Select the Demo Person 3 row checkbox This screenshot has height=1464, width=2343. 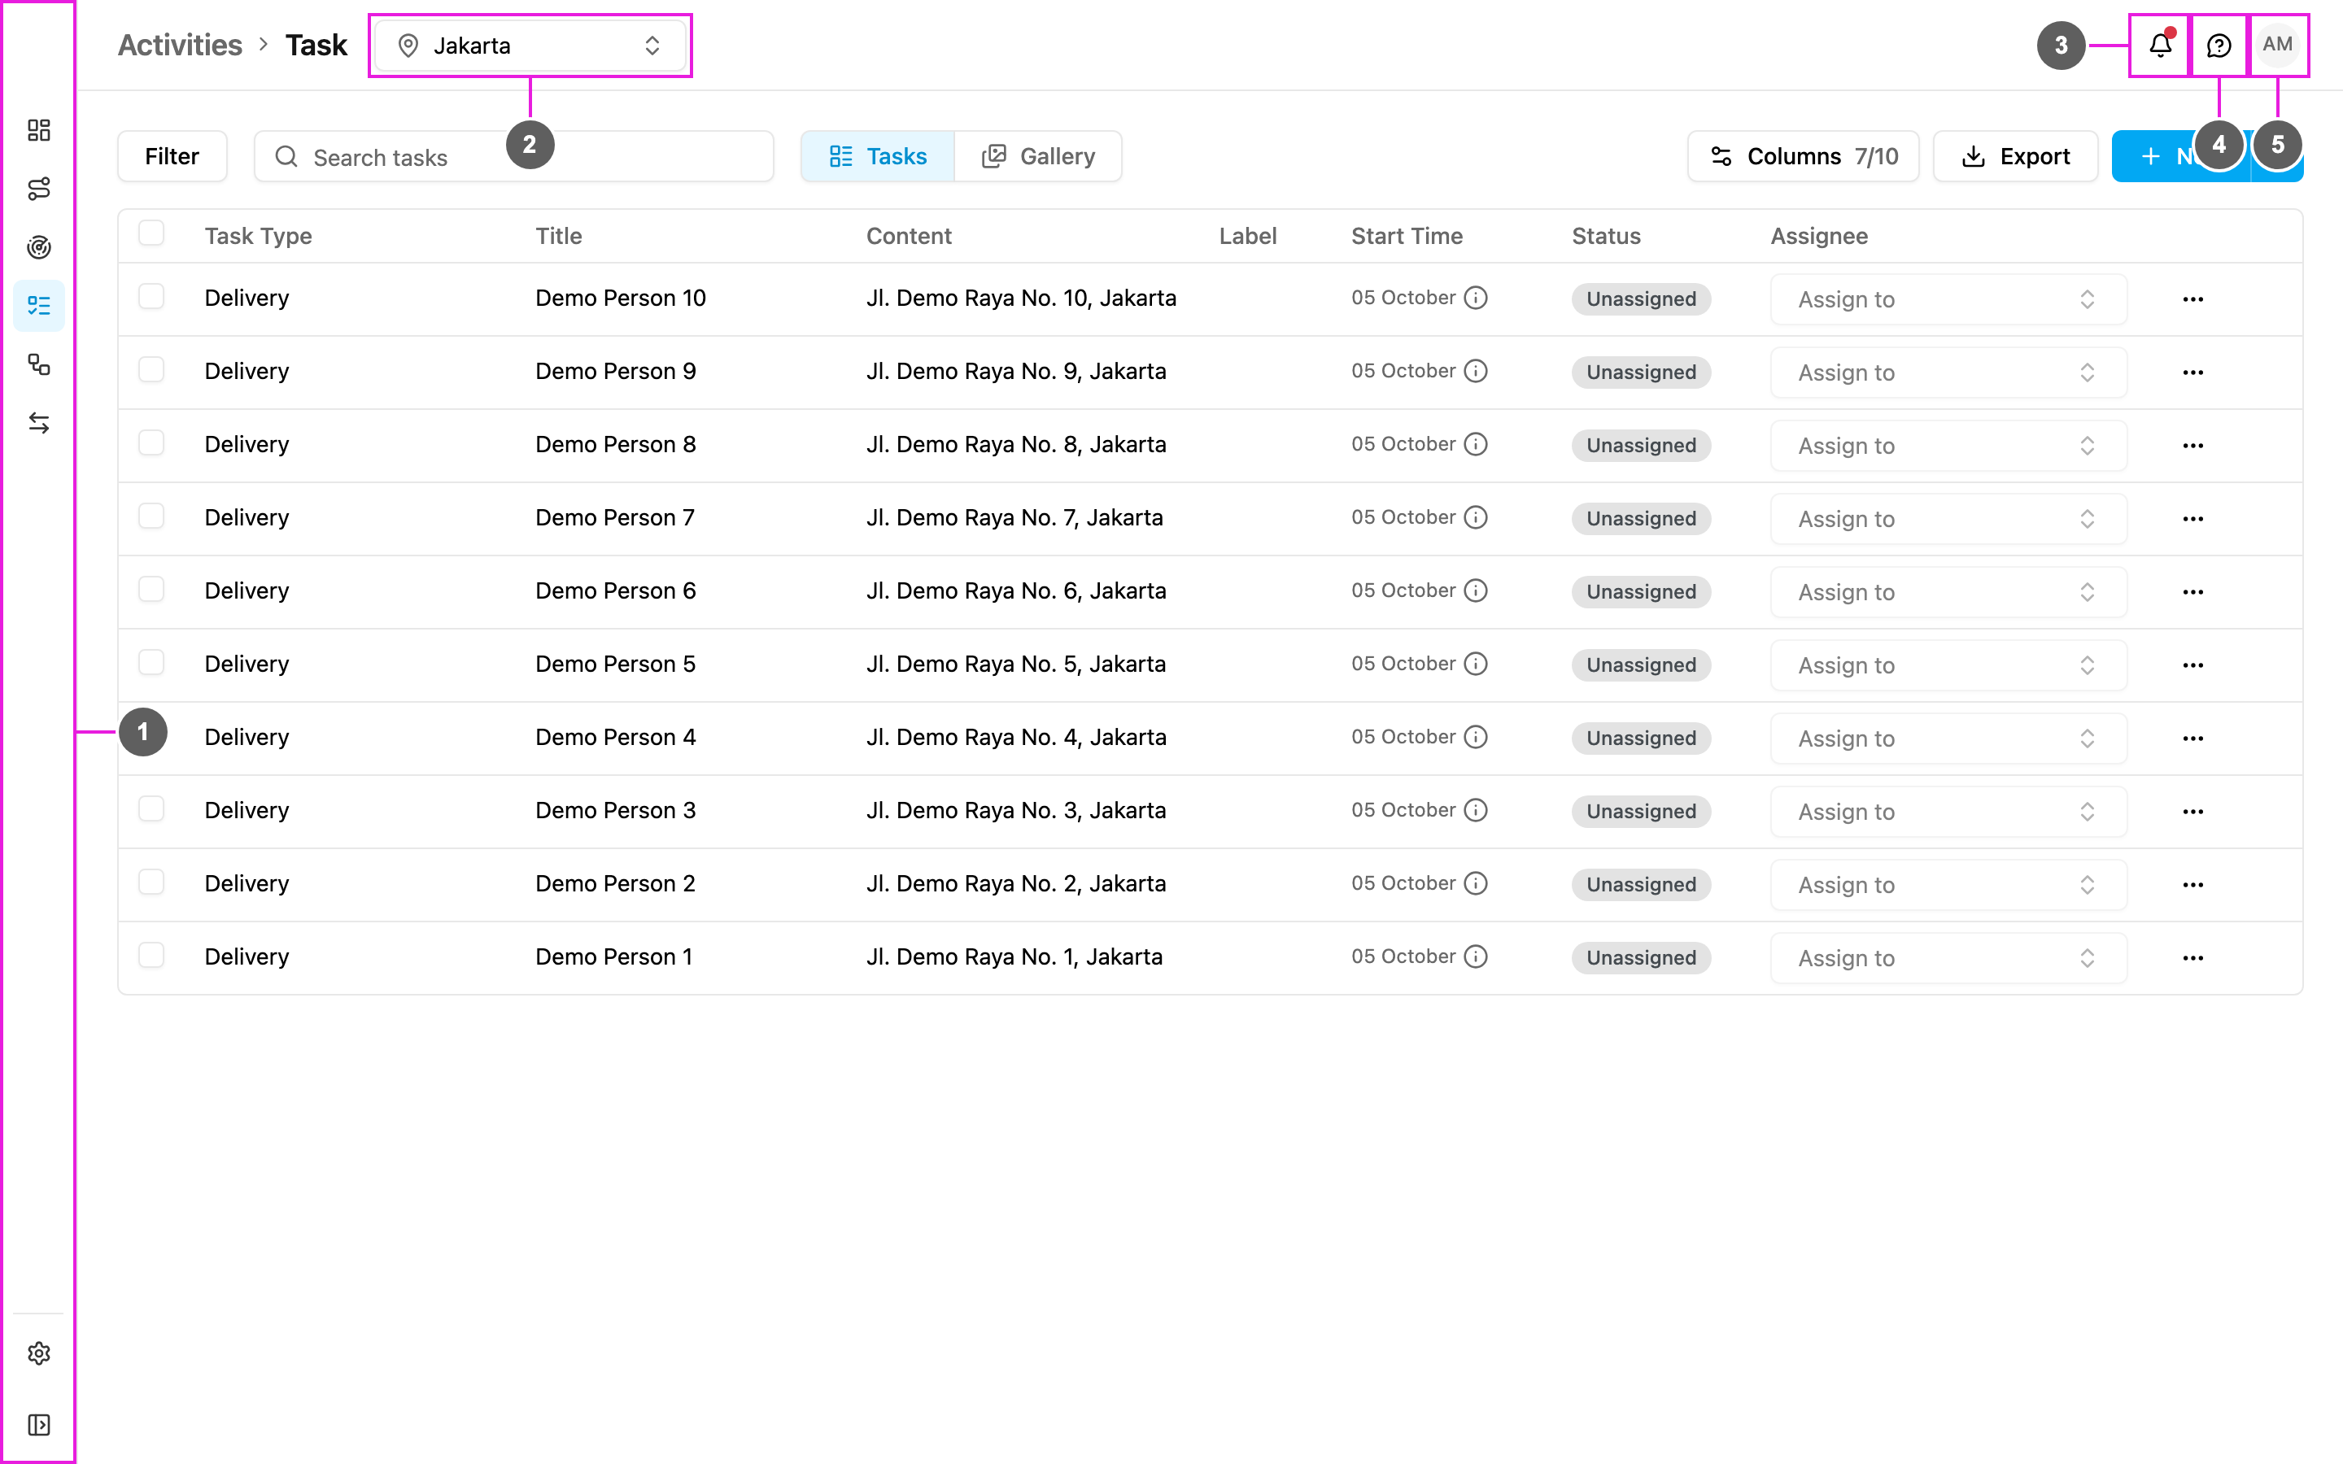click(x=151, y=808)
